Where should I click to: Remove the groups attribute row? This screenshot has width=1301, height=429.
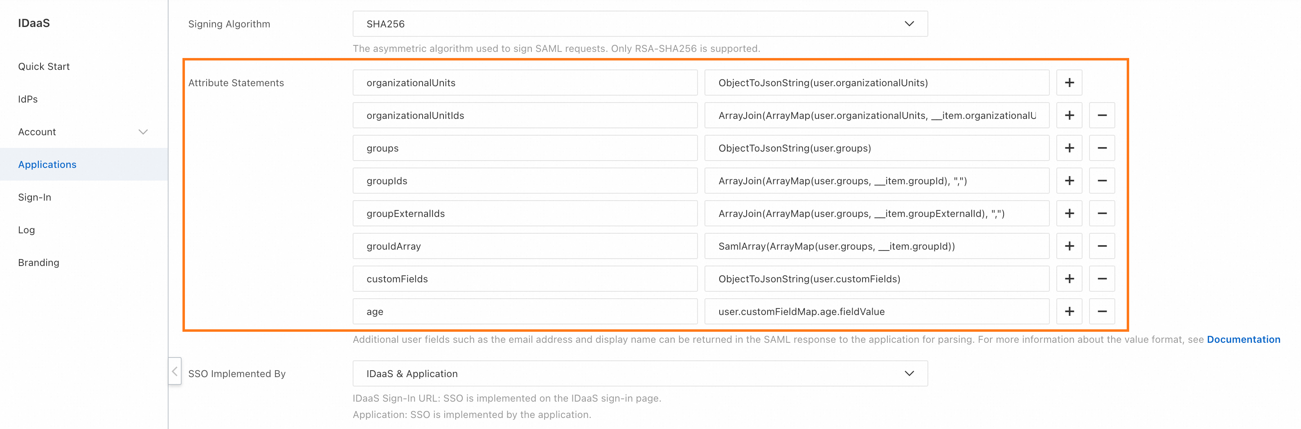tap(1102, 148)
